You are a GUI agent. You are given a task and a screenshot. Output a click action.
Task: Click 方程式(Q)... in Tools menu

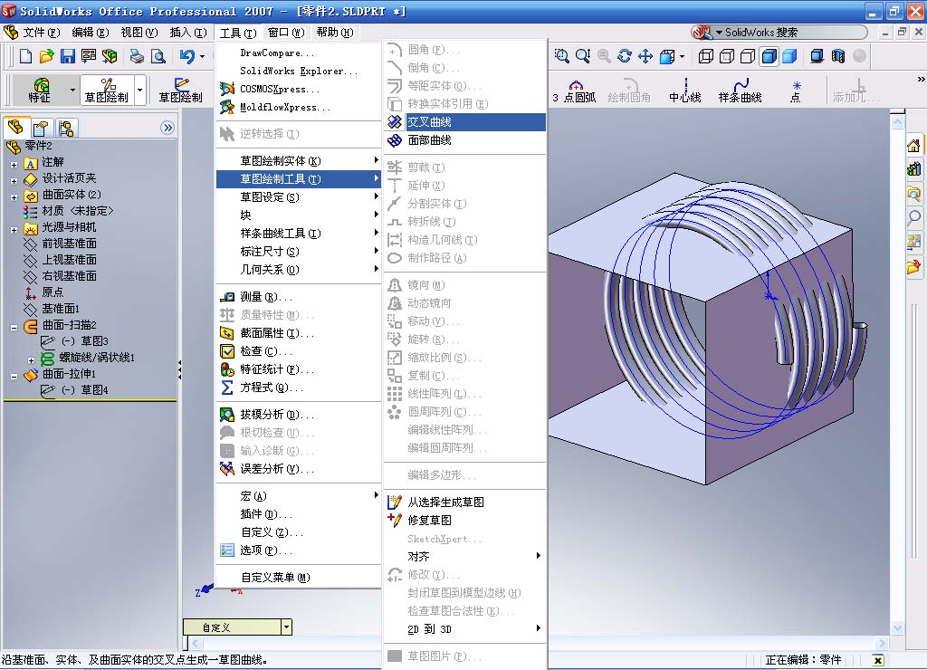[x=299, y=388]
